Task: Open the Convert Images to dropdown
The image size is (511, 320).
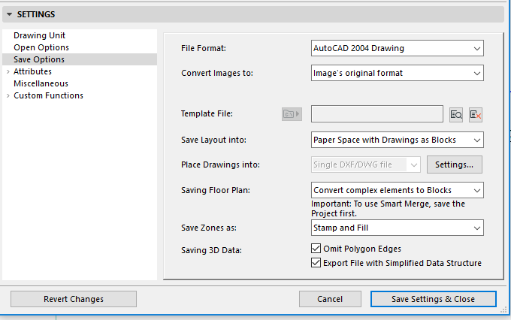Action: [397, 73]
